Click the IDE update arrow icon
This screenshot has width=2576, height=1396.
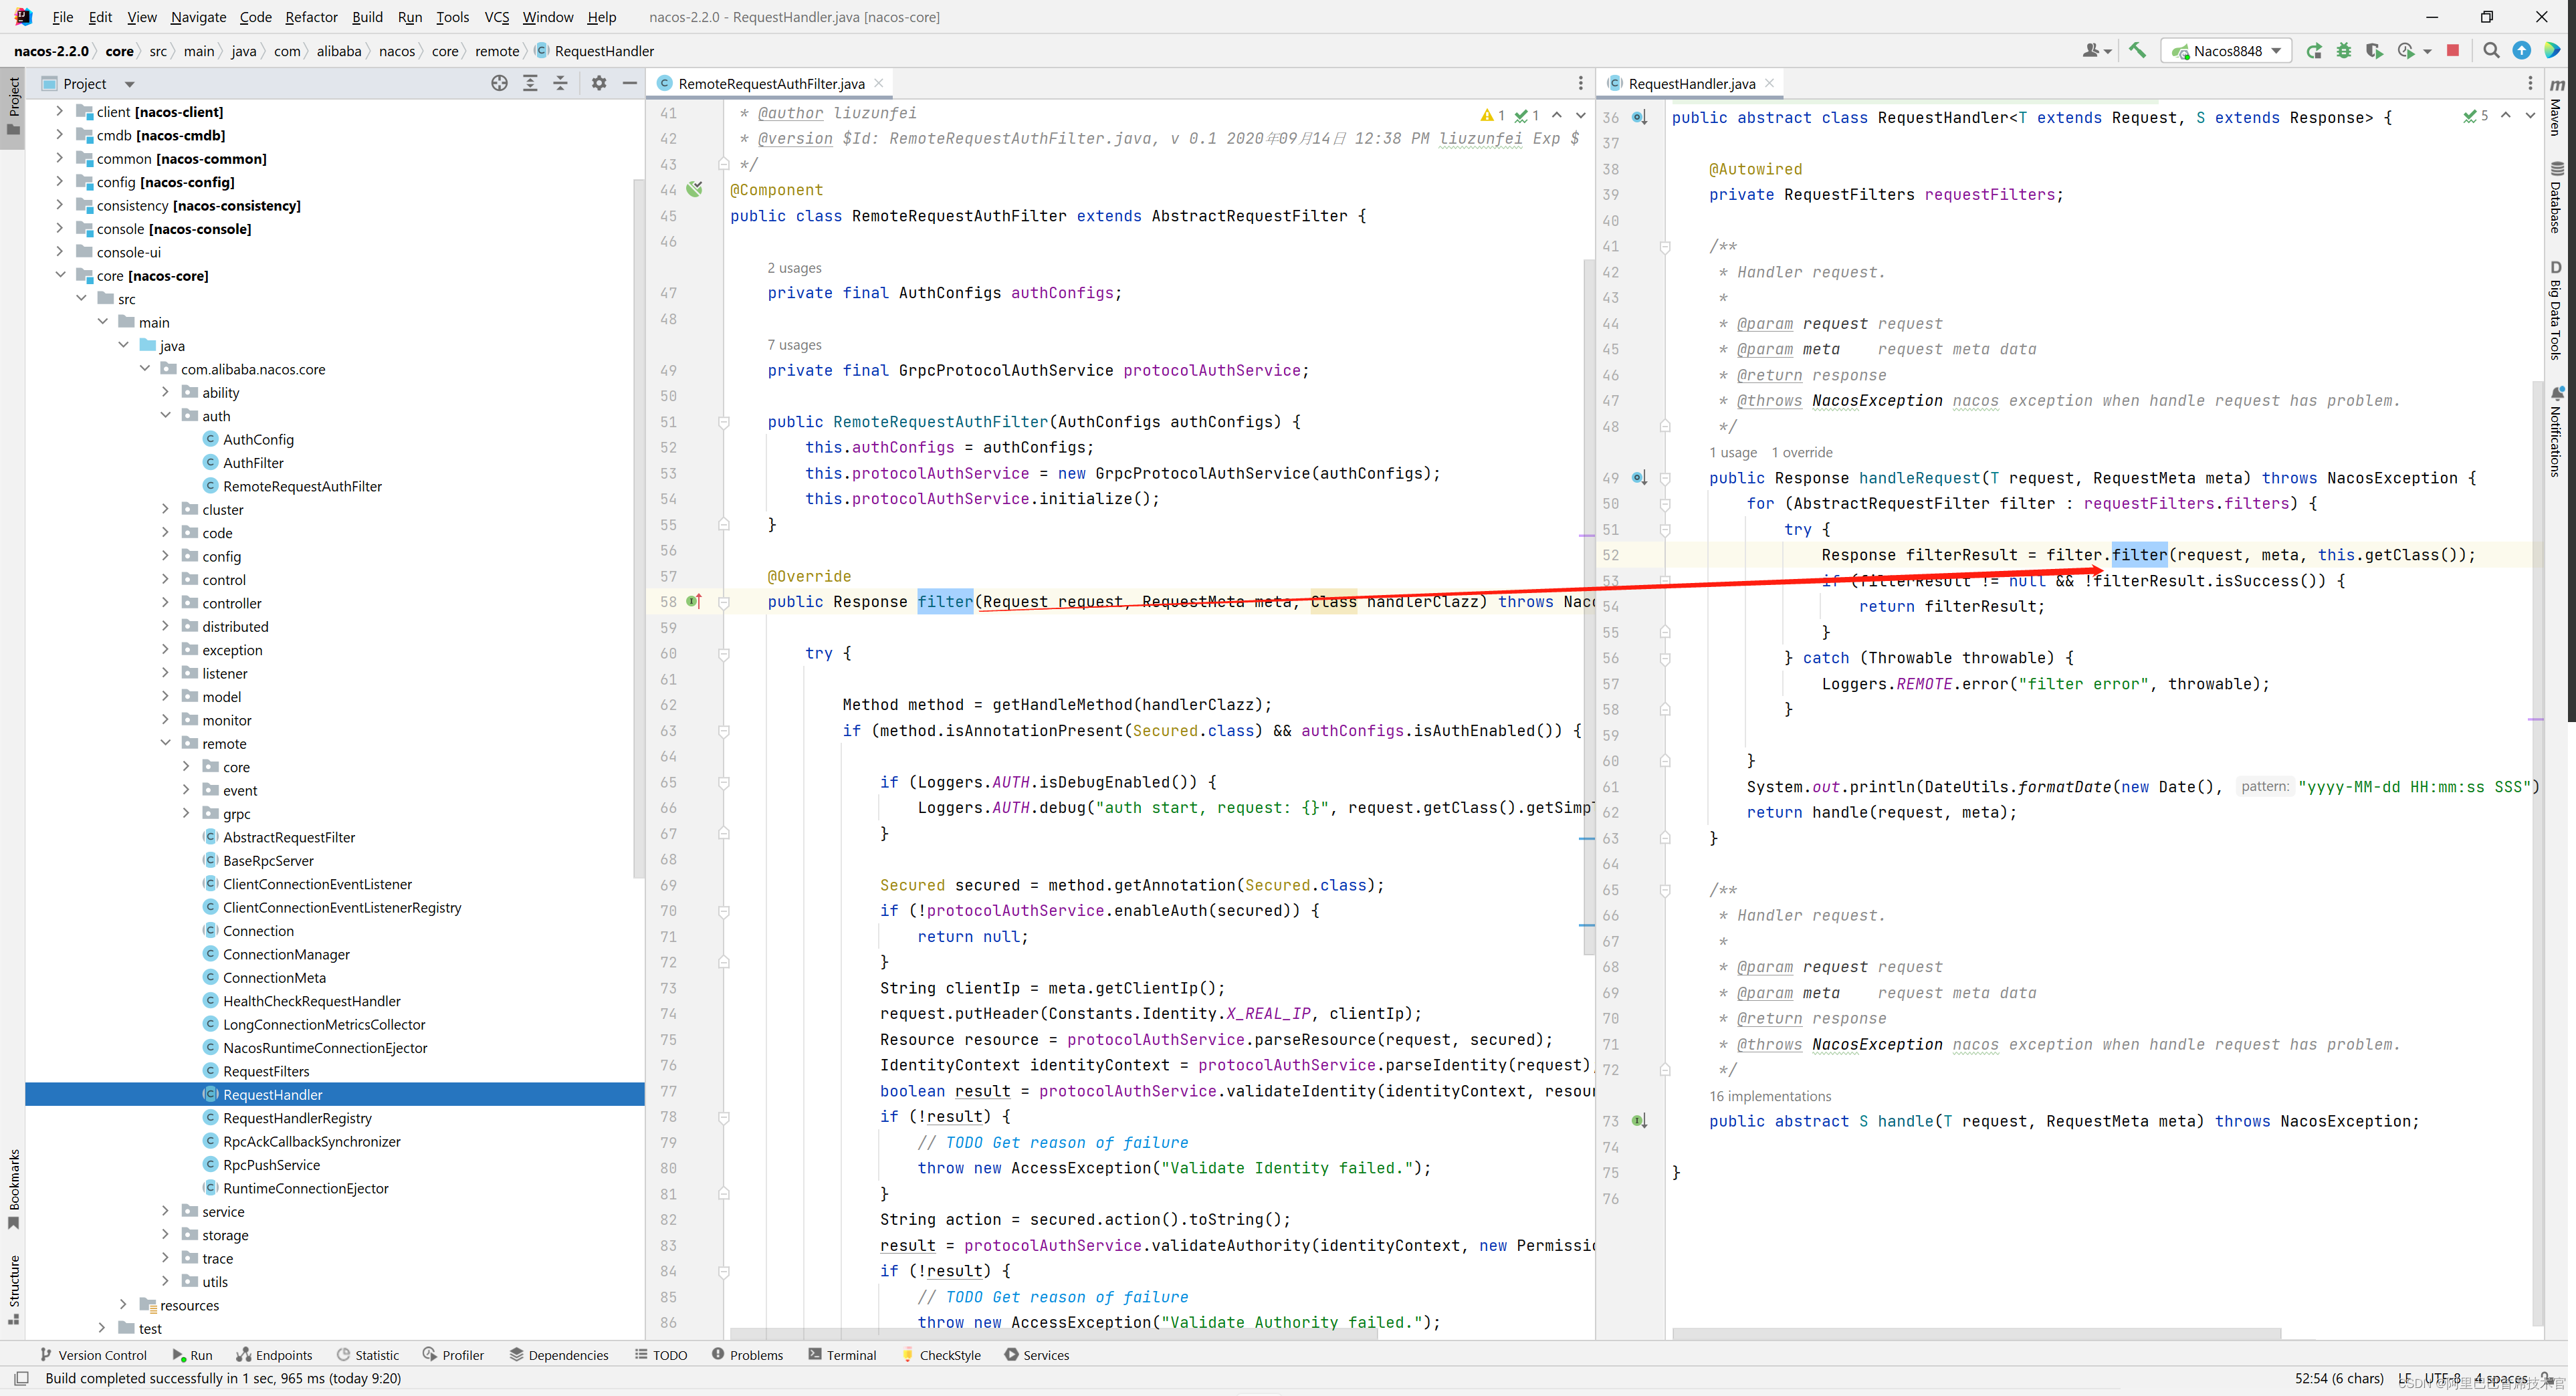(2521, 50)
